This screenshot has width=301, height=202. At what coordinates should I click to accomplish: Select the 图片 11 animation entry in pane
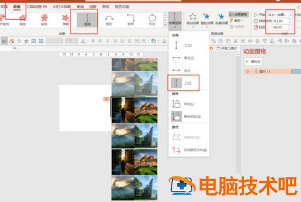[x=268, y=71]
